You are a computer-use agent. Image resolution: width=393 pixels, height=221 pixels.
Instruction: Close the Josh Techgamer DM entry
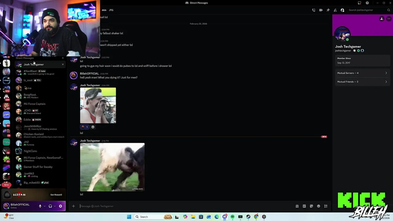coord(63,64)
